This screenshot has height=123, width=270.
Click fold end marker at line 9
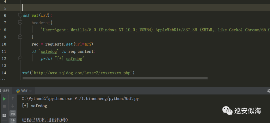[20, 37]
